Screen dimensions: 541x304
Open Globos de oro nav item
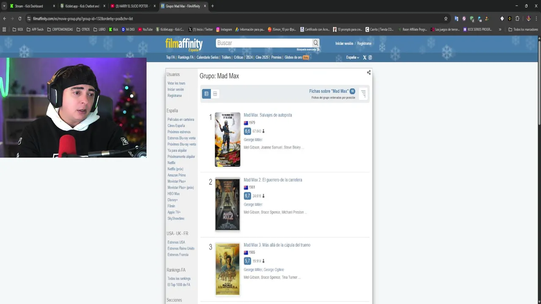pyautogui.click(x=297, y=57)
